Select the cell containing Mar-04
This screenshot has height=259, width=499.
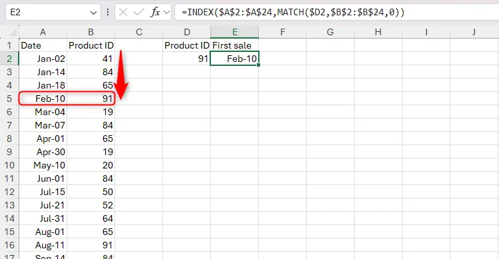tap(43, 112)
